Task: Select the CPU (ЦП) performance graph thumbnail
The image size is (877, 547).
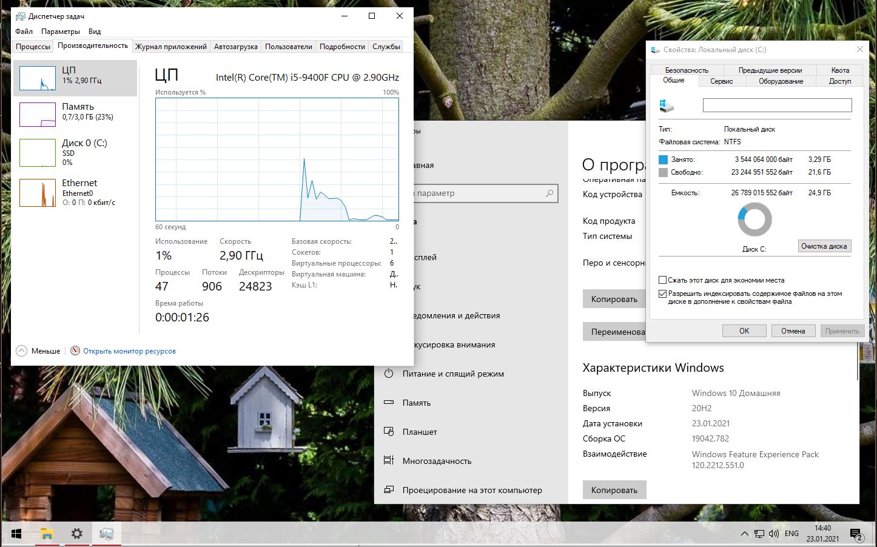Action: tap(38, 78)
